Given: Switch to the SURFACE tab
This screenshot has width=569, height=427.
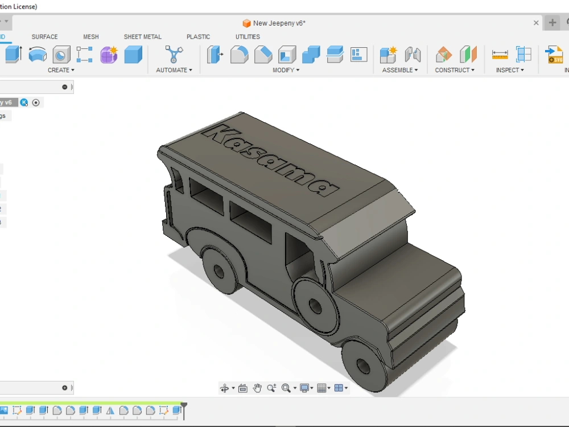Looking at the screenshot, I should [44, 36].
